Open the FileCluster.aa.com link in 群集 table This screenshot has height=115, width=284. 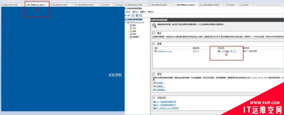point(164,51)
